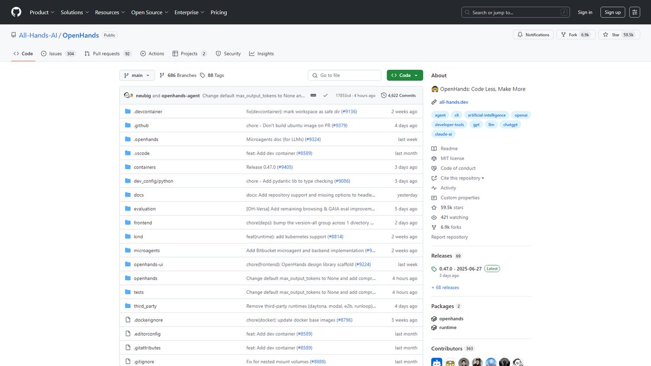Open pull request #9136 link
Viewport: 651px width, 366px height.
point(349,112)
